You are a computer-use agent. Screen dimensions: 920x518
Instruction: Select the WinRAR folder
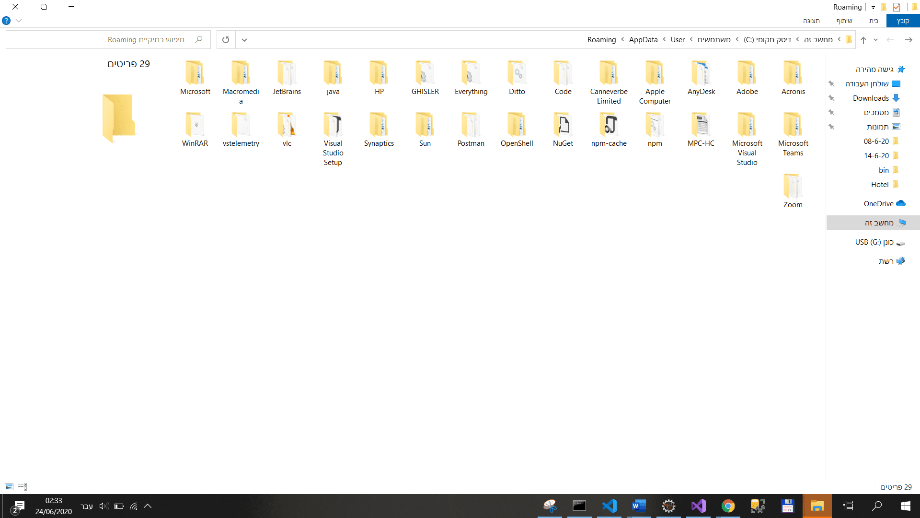[195, 130]
